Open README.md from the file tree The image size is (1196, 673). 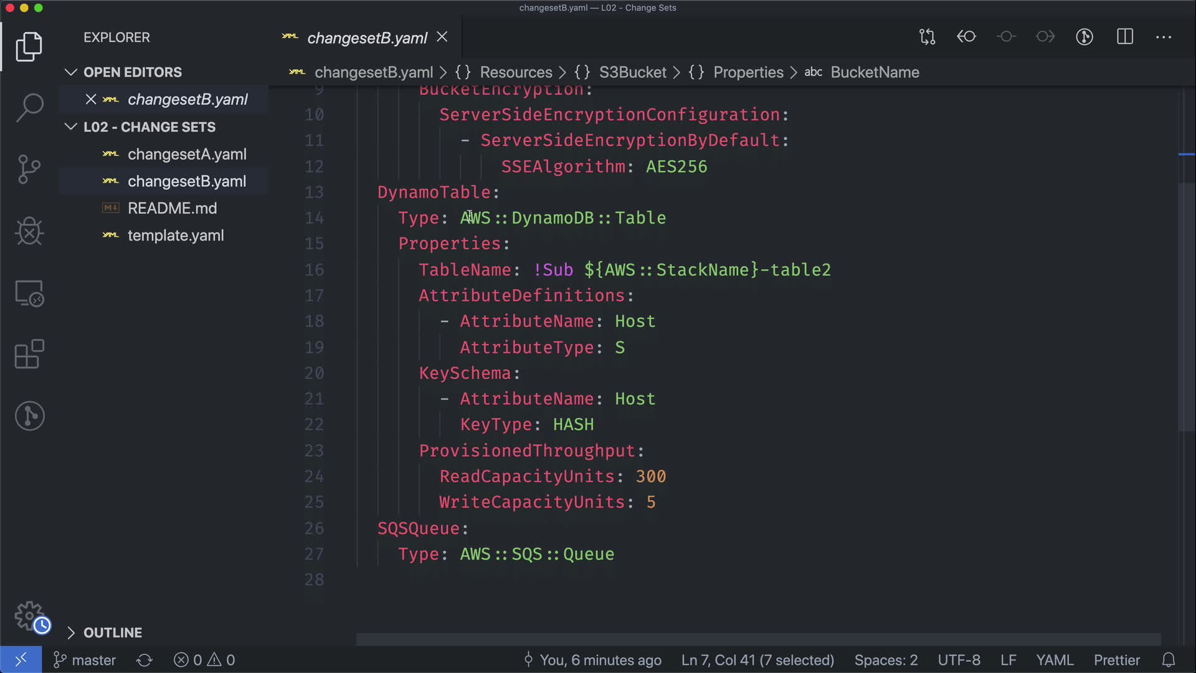click(172, 208)
